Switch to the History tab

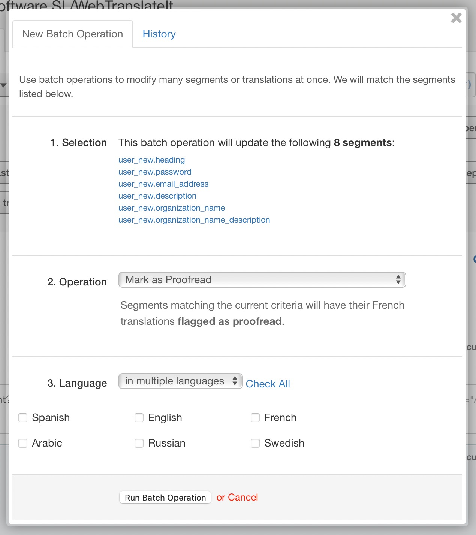(159, 34)
